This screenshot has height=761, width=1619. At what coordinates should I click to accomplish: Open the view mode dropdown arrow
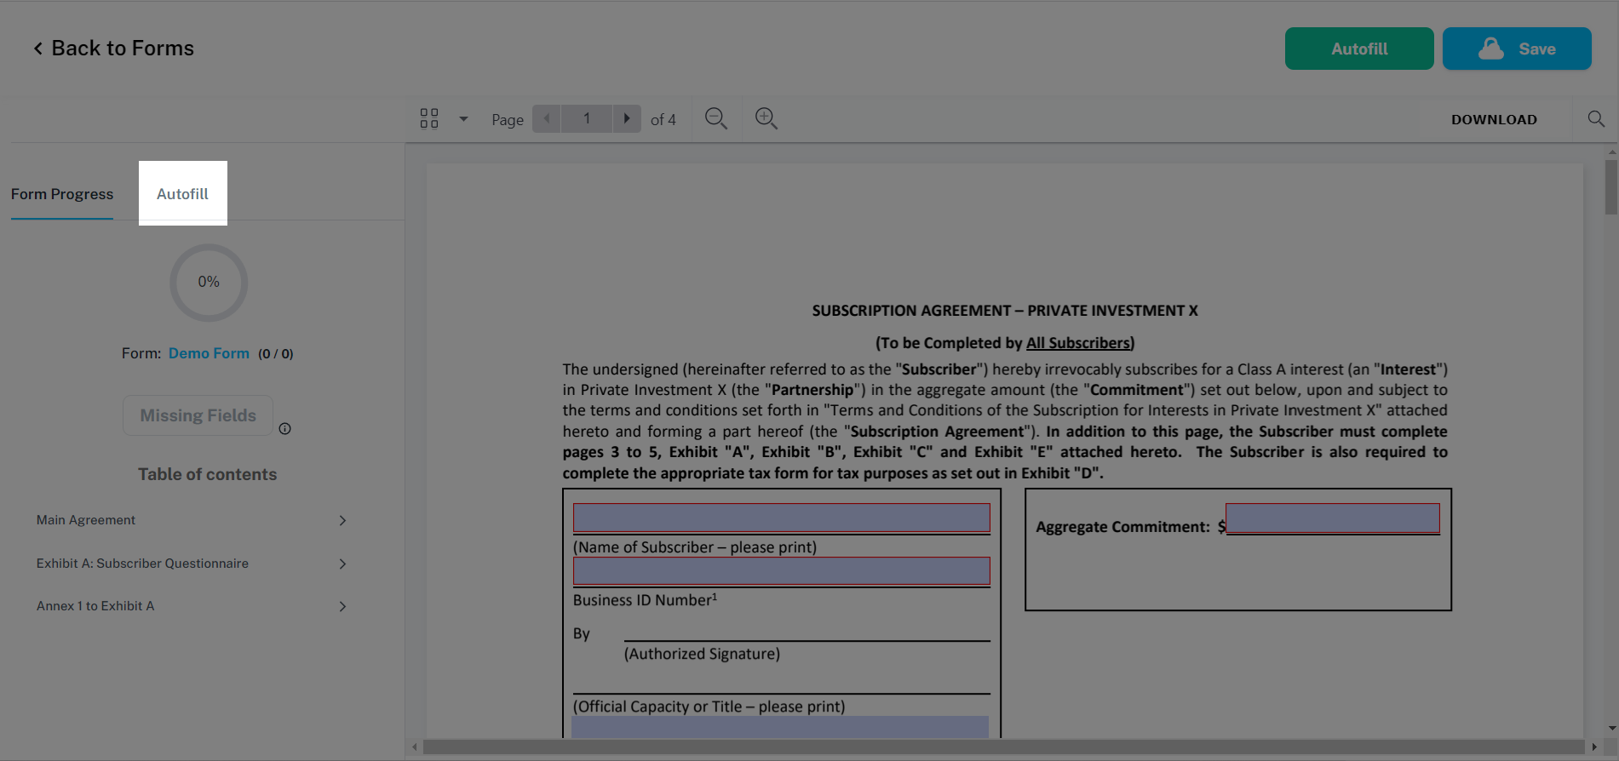(x=463, y=119)
